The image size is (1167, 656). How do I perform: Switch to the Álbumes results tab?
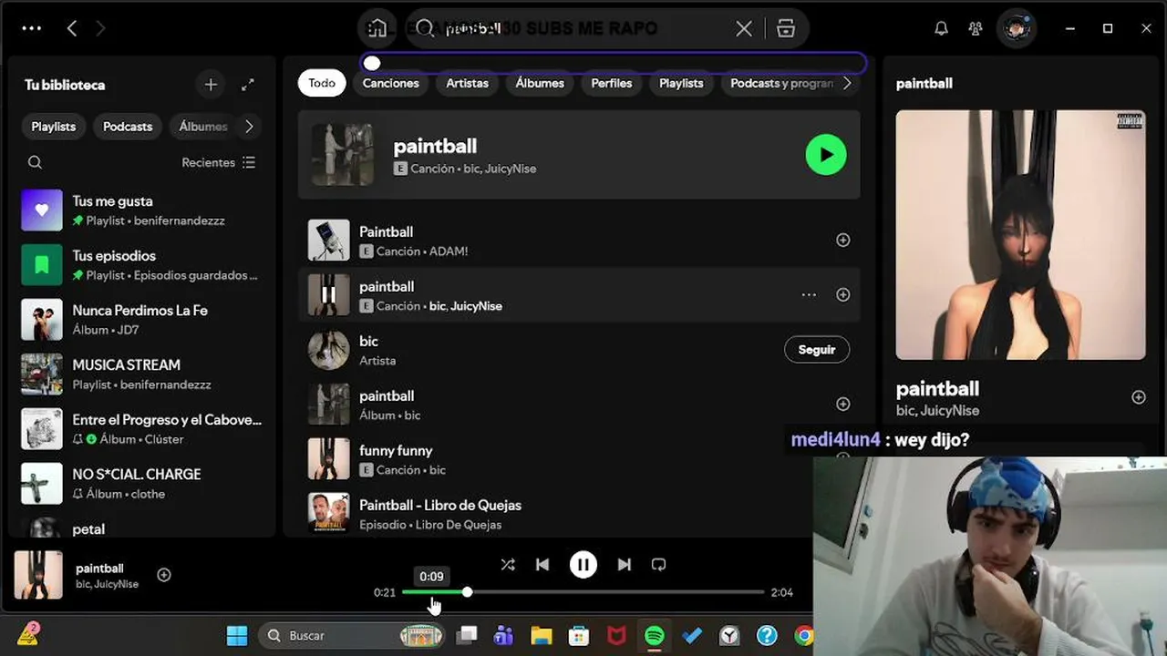[540, 83]
